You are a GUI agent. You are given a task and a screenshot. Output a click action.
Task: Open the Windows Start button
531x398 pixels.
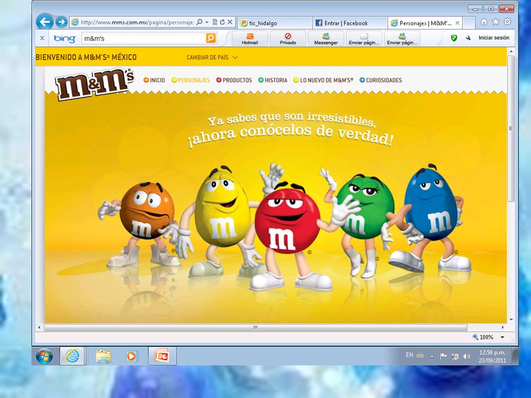tap(44, 356)
